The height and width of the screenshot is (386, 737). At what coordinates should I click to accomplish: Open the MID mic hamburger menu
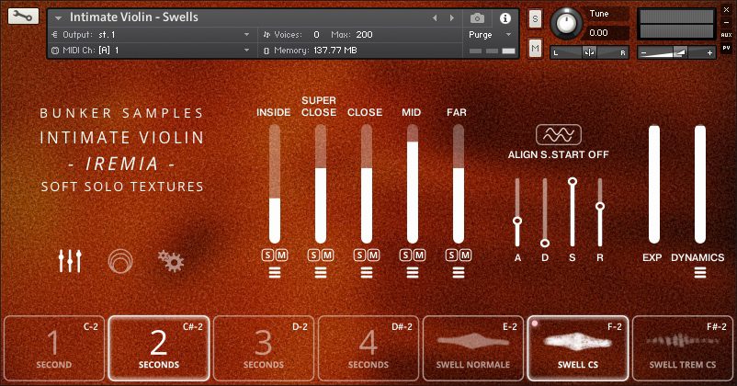pos(413,272)
